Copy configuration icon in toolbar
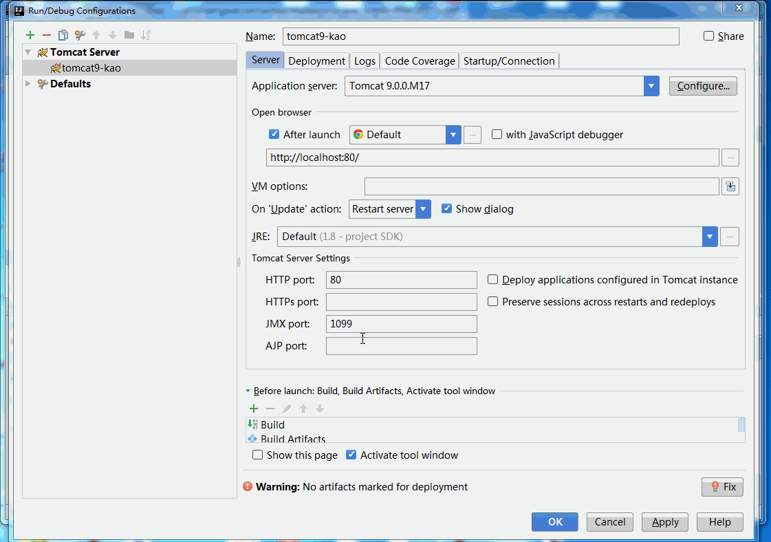The width and height of the screenshot is (771, 542). [x=63, y=35]
